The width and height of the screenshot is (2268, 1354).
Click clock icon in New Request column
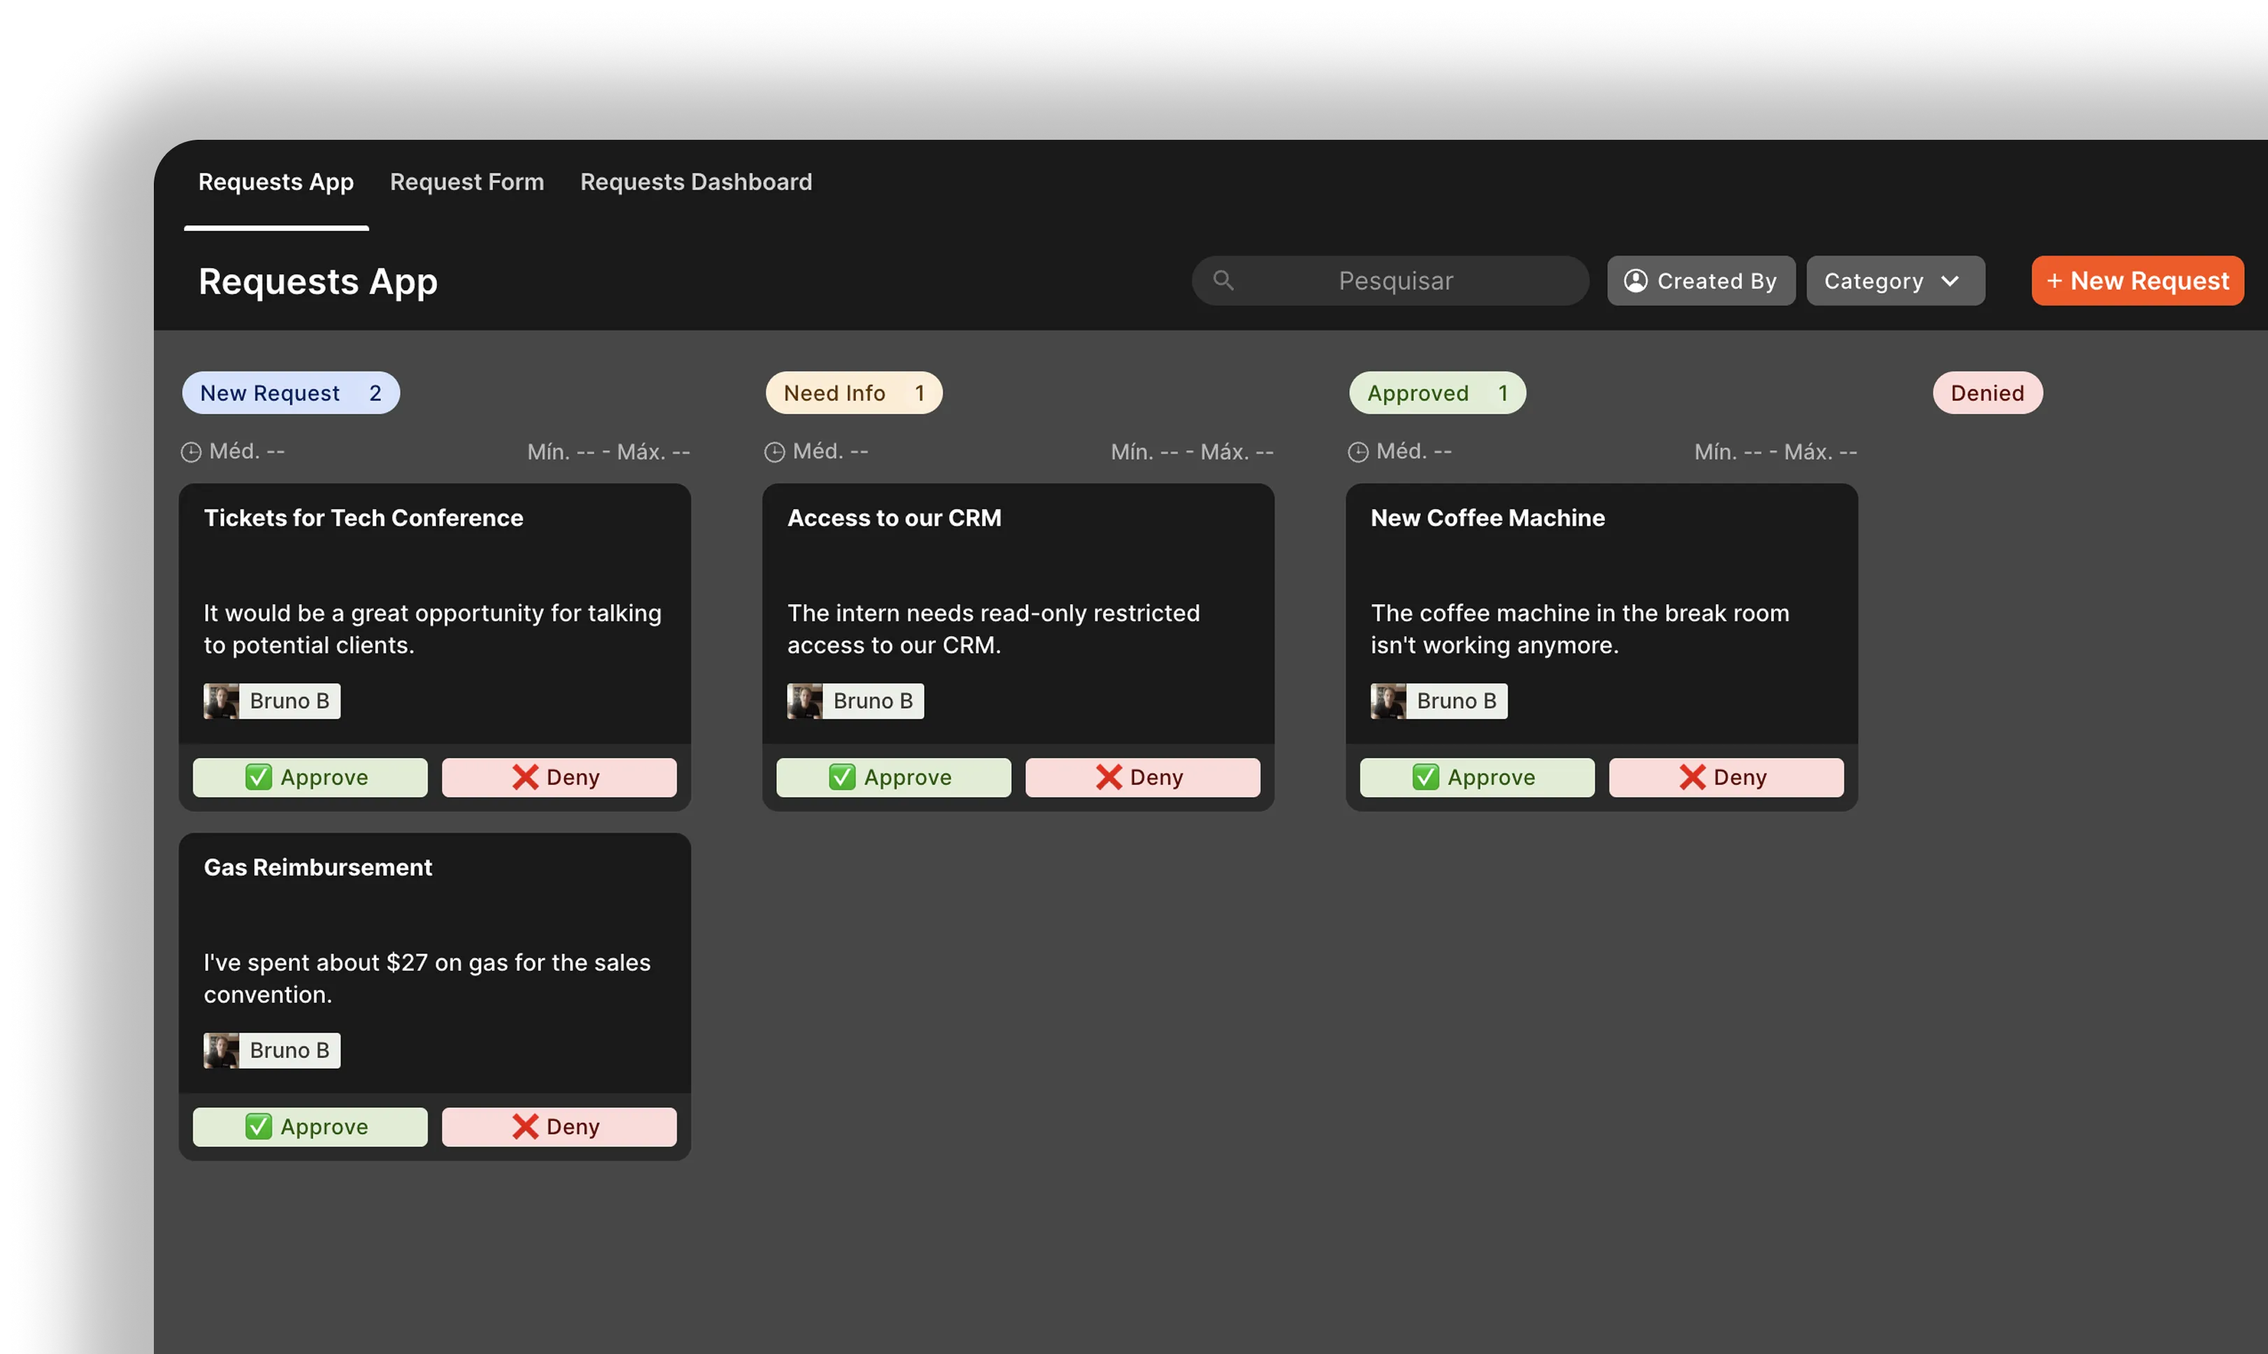(191, 452)
